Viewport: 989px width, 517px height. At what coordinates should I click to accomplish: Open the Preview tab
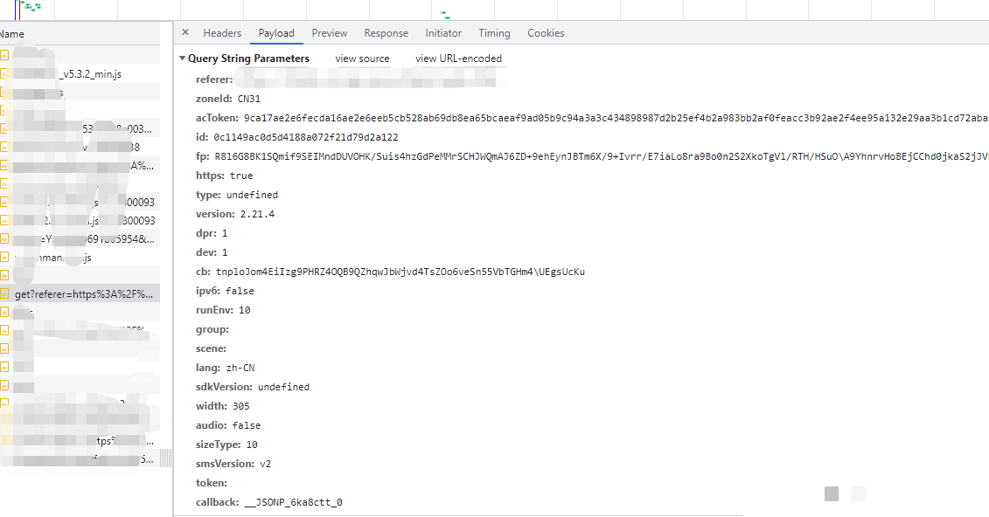click(x=330, y=33)
